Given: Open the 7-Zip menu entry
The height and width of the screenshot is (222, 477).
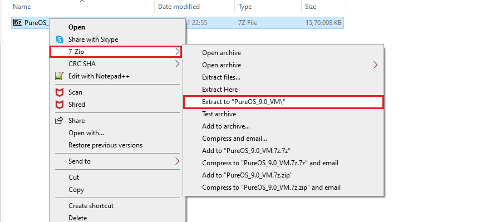Looking at the screenshot, I should click(116, 52).
